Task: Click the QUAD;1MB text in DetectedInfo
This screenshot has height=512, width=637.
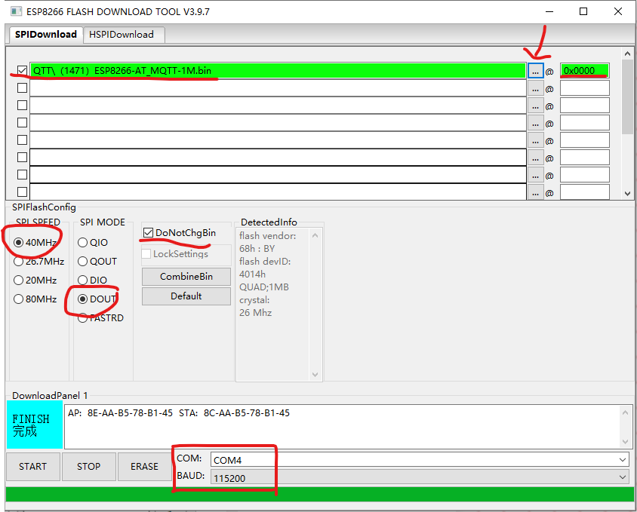Action: coord(264,287)
